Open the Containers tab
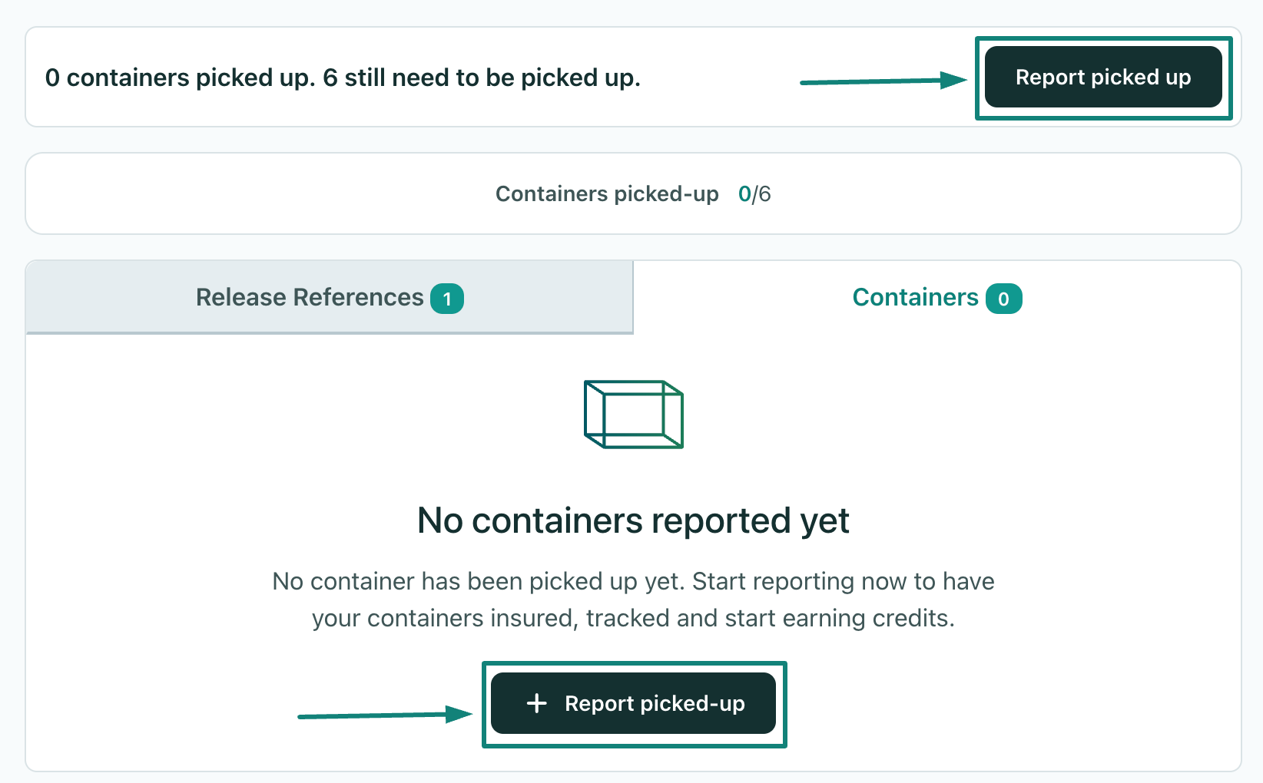1263x783 pixels. click(937, 297)
